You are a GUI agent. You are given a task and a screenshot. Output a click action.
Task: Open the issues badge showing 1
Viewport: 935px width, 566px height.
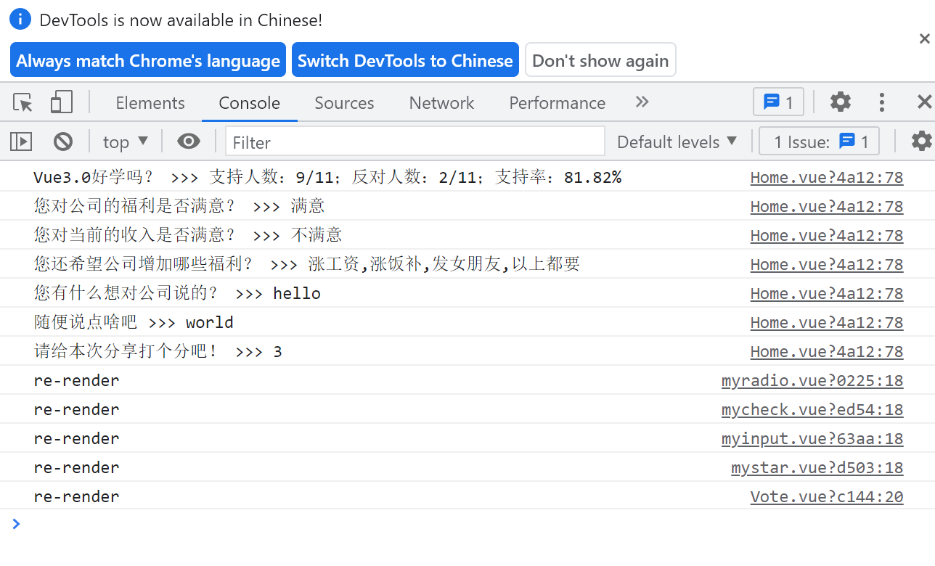tap(778, 102)
